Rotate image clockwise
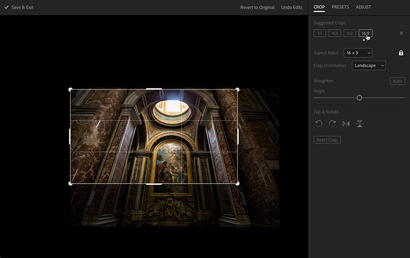410x258 pixels. click(332, 124)
